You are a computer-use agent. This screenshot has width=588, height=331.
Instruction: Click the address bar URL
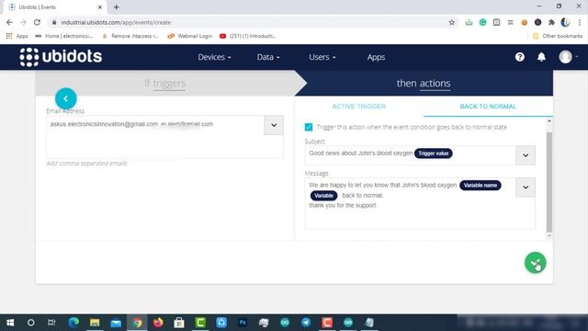[116, 22]
